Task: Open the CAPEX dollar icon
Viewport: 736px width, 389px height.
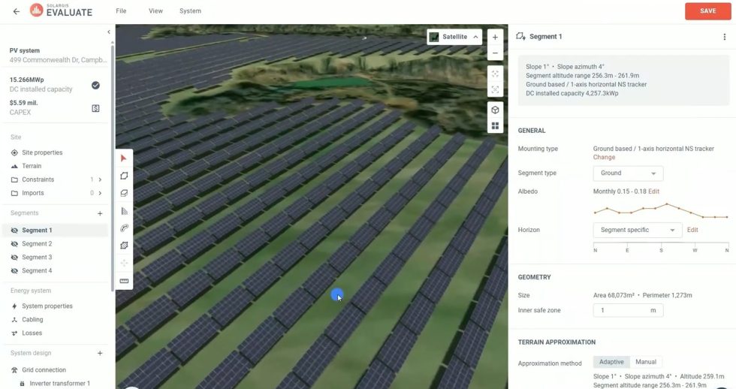Action: tap(96, 108)
